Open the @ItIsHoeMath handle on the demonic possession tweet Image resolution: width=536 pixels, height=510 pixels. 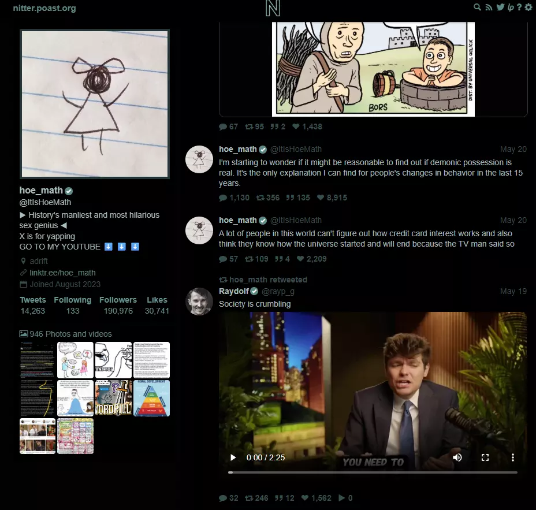[296, 150]
